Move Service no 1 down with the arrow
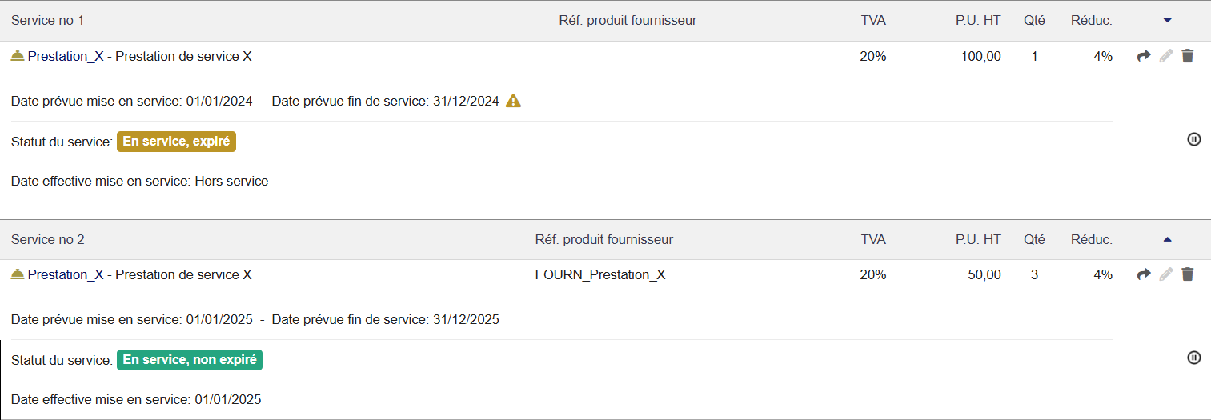1211x420 pixels. pos(1167,20)
